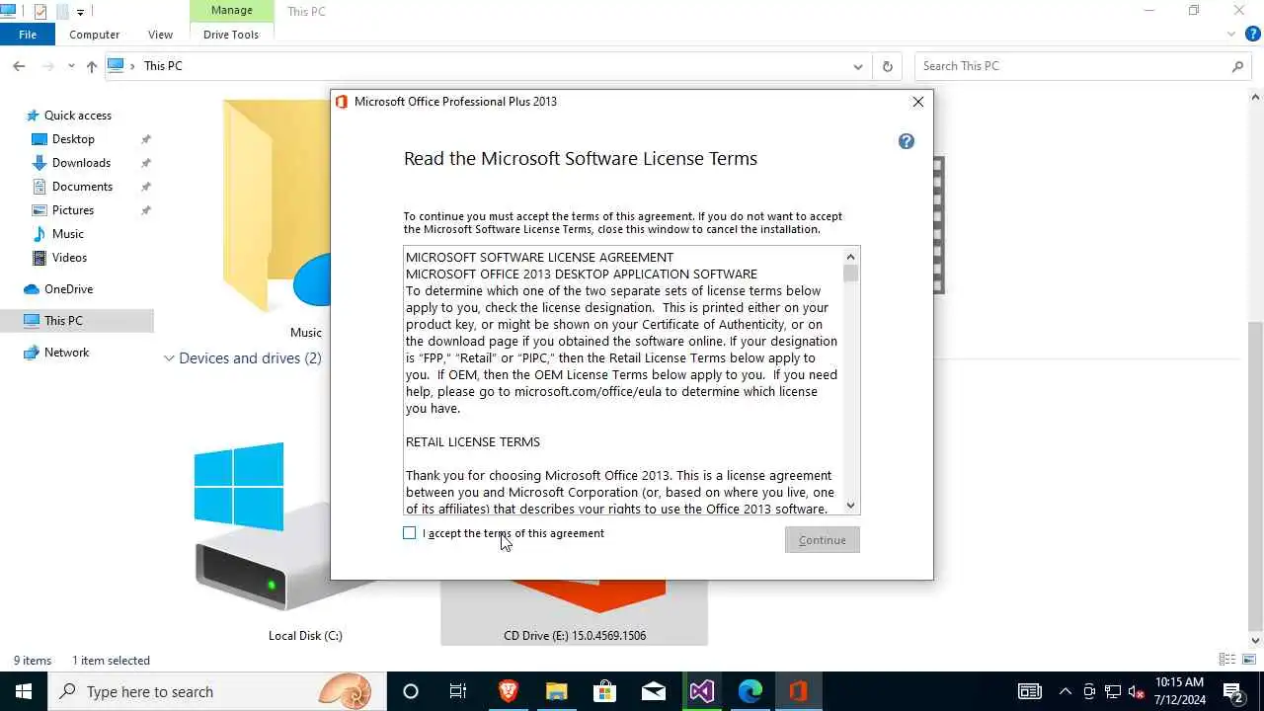Open Pictures in the navigation pane
1264x711 pixels.
(x=73, y=210)
